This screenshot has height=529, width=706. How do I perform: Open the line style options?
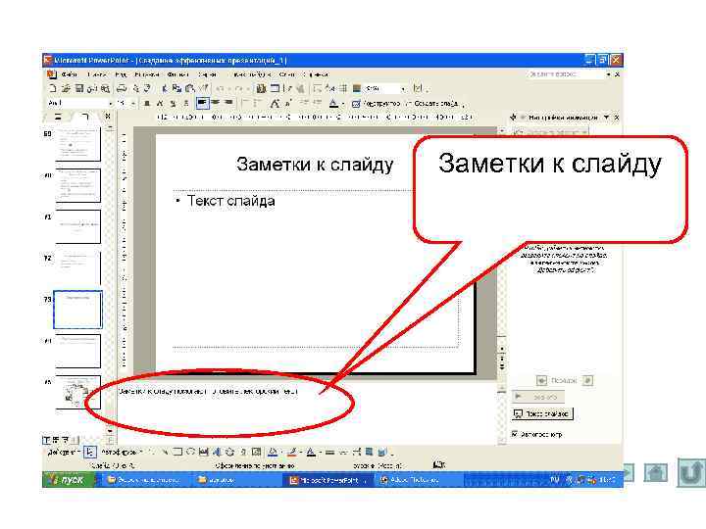(330, 452)
